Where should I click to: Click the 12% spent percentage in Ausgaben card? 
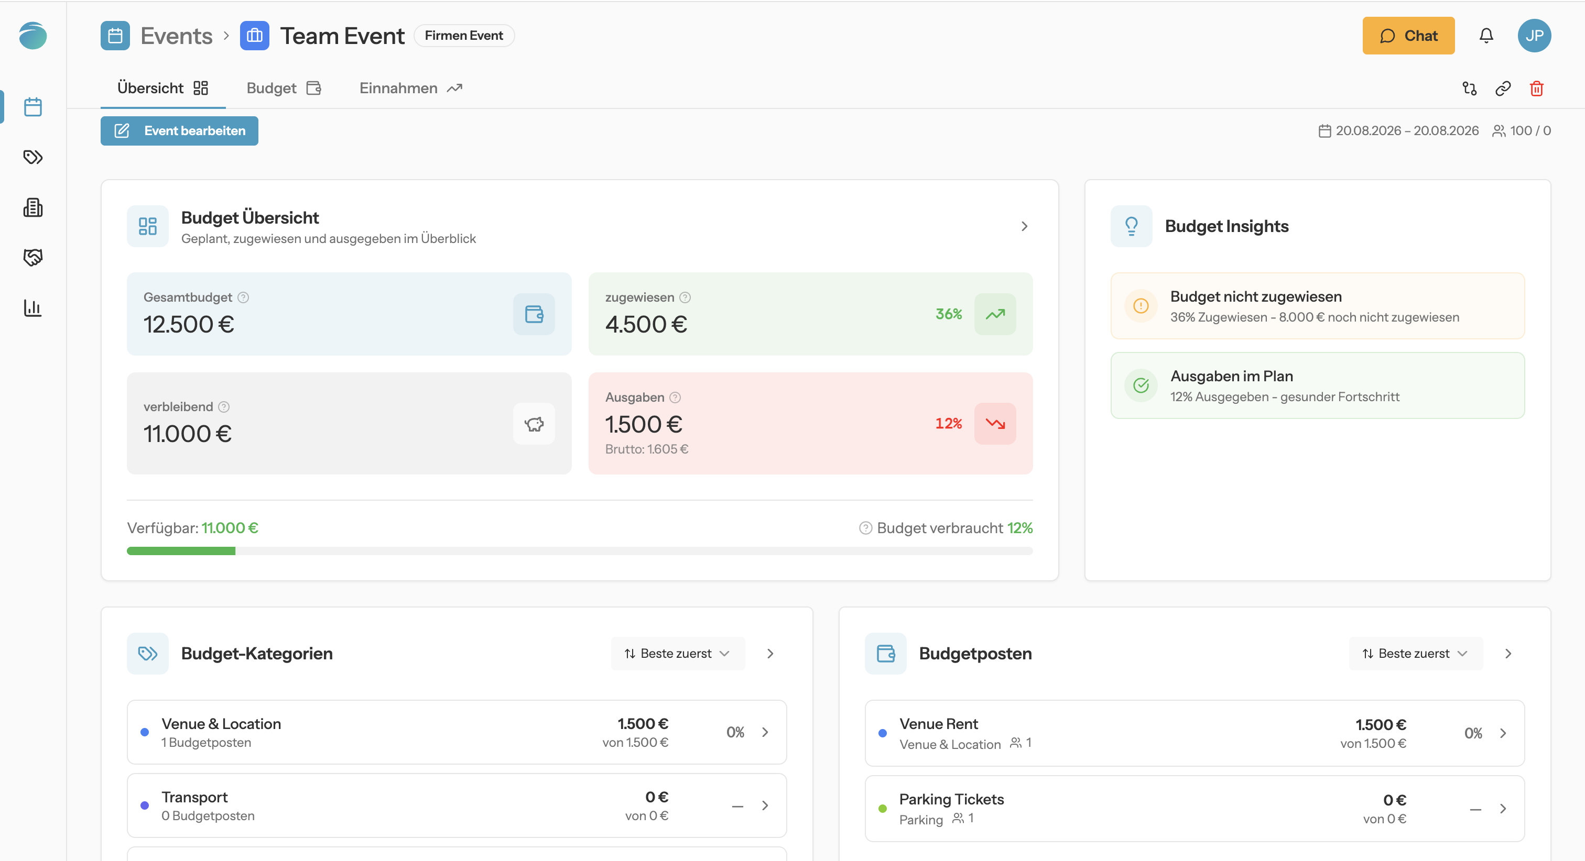pos(949,424)
